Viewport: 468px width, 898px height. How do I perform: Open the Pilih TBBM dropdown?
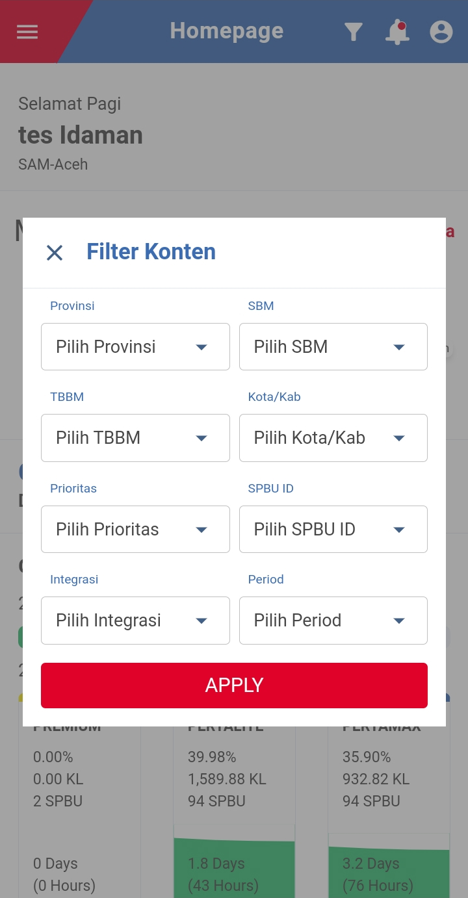pyautogui.click(x=135, y=438)
